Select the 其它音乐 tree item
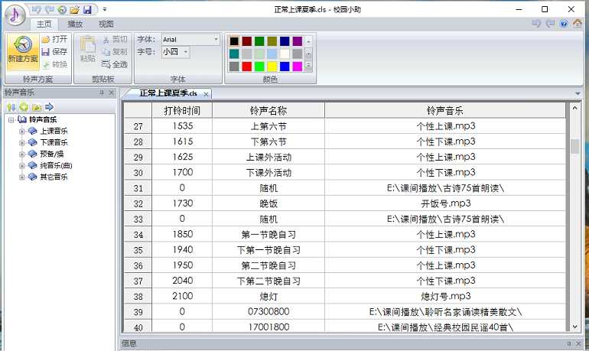 pyautogui.click(x=54, y=177)
